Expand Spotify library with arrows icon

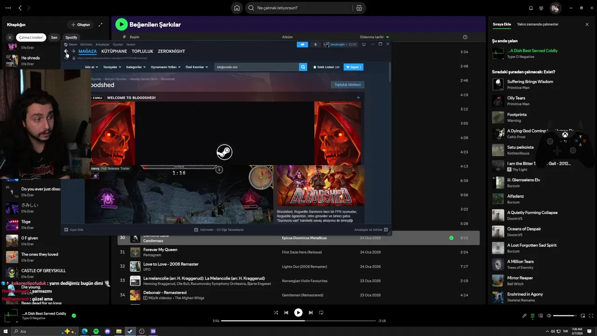(x=100, y=25)
